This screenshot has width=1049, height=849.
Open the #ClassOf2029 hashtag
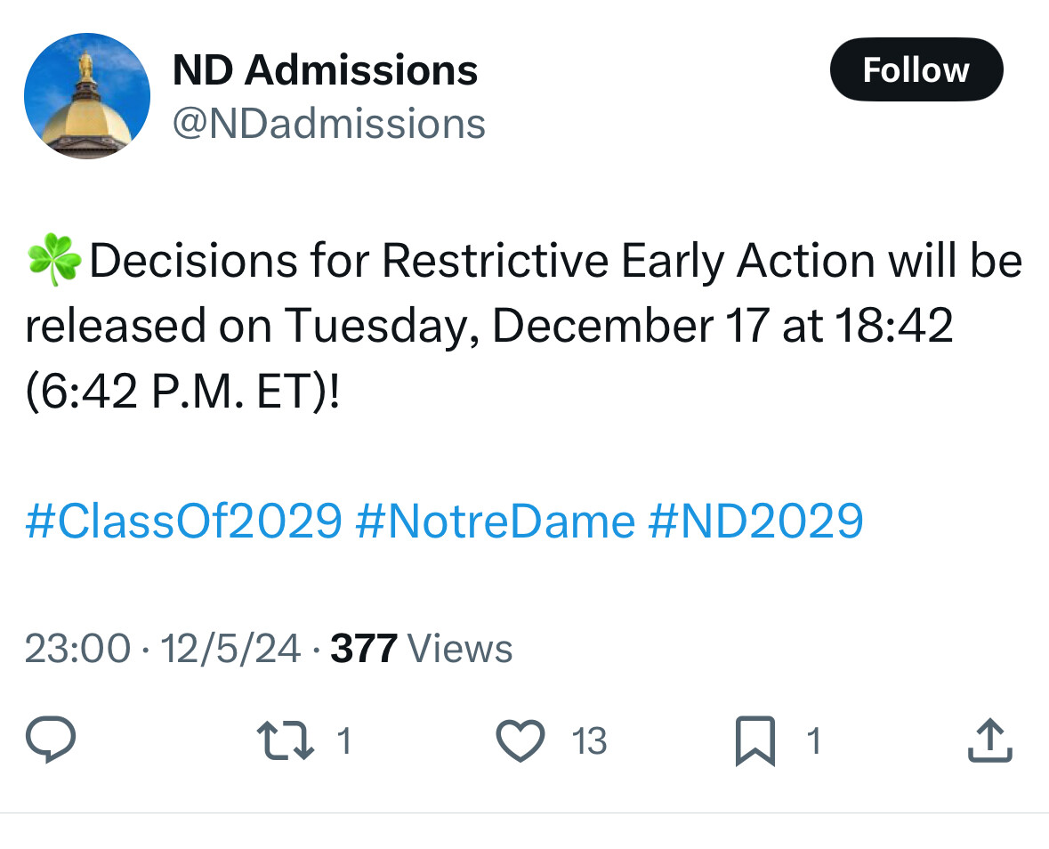(x=183, y=520)
